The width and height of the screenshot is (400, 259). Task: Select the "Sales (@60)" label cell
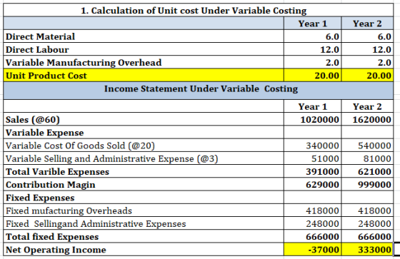pos(144,119)
